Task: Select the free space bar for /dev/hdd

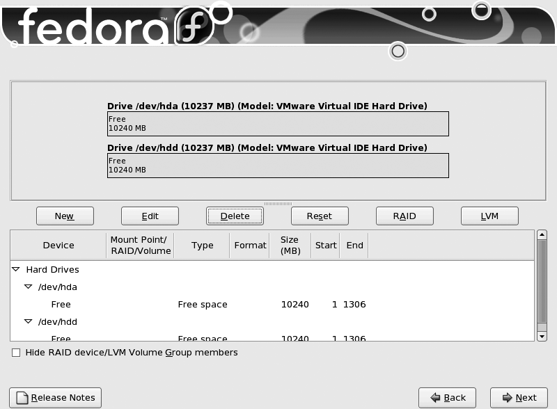Action: click(x=278, y=165)
